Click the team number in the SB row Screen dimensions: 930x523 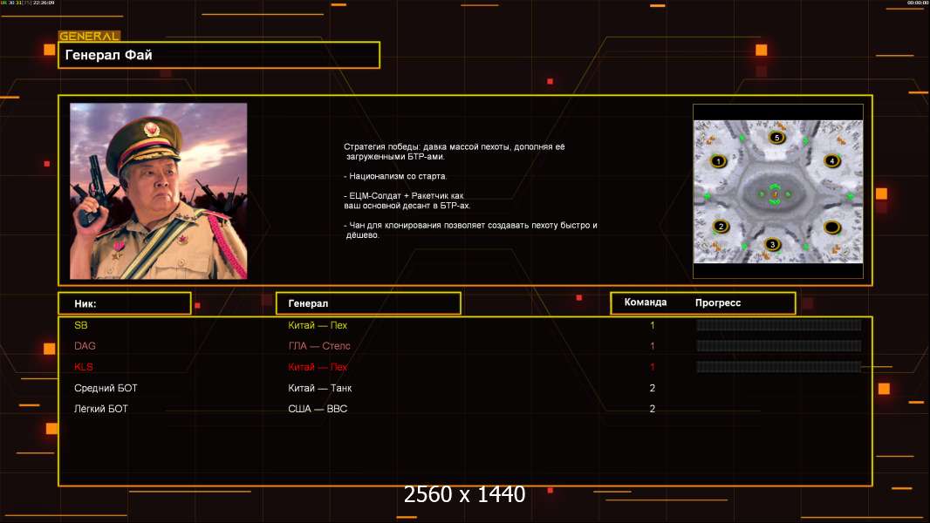653,325
